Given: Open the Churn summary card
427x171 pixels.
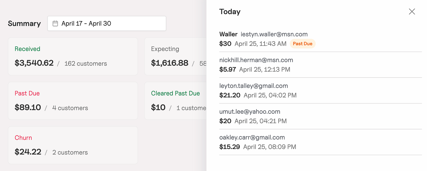Looking at the screenshot, I should click(x=73, y=145).
